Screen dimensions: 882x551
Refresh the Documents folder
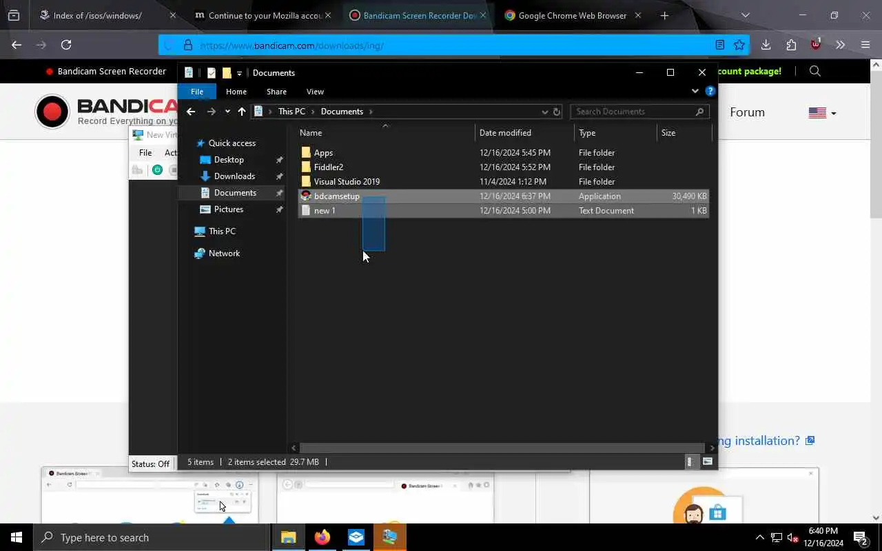557,112
